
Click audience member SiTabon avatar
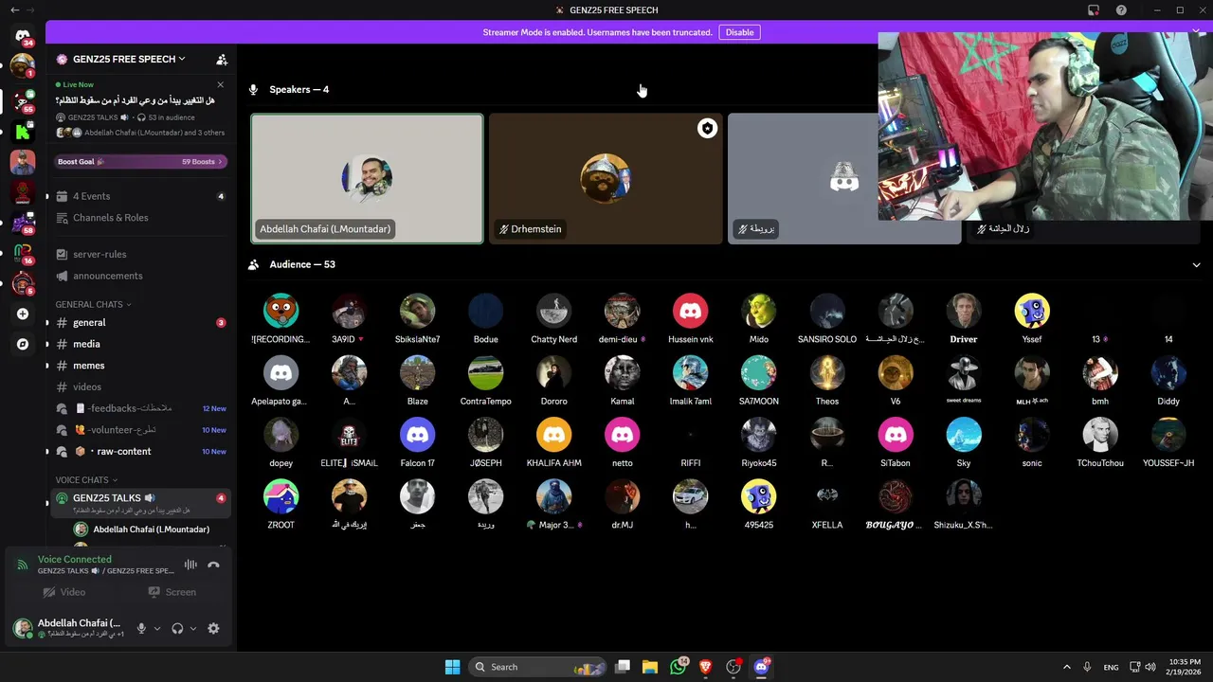[896, 435]
